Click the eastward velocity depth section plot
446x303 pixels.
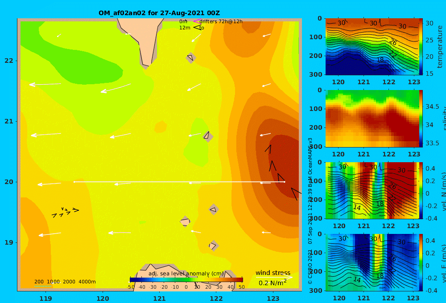(x=372, y=262)
